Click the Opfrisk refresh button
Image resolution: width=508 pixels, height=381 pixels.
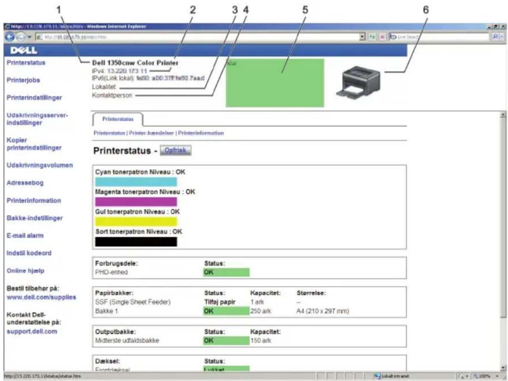click(x=175, y=150)
